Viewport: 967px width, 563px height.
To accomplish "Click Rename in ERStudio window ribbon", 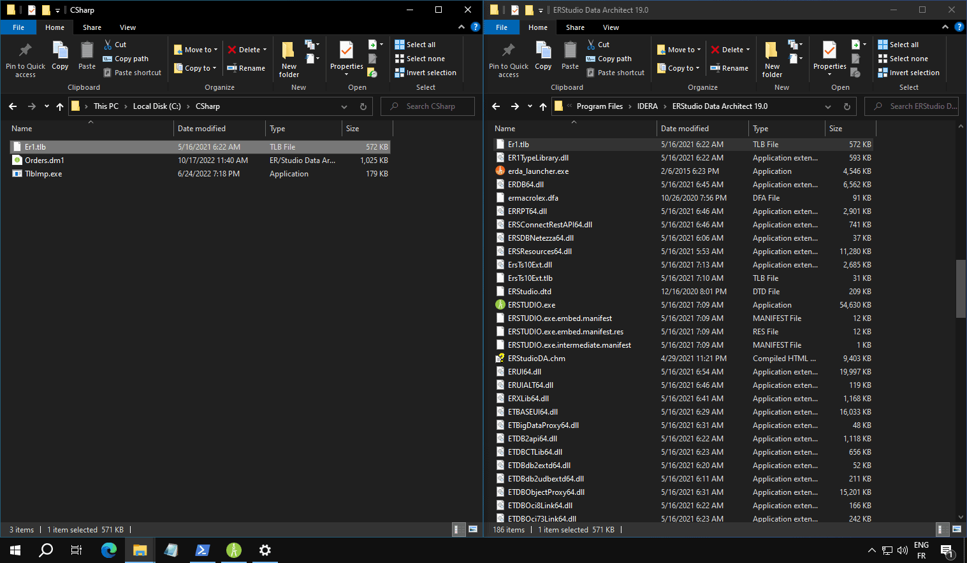I will [x=729, y=68].
